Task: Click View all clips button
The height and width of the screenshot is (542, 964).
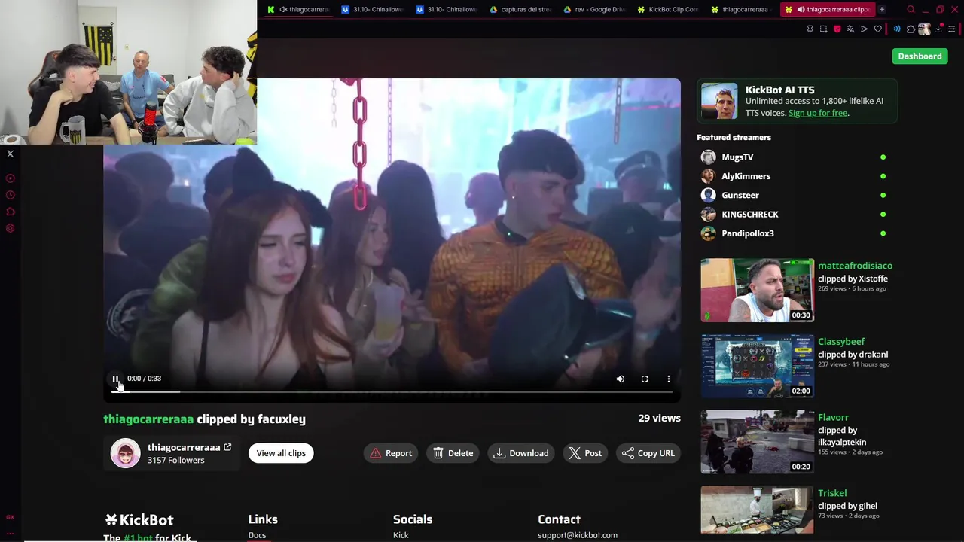Action: (x=281, y=453)
